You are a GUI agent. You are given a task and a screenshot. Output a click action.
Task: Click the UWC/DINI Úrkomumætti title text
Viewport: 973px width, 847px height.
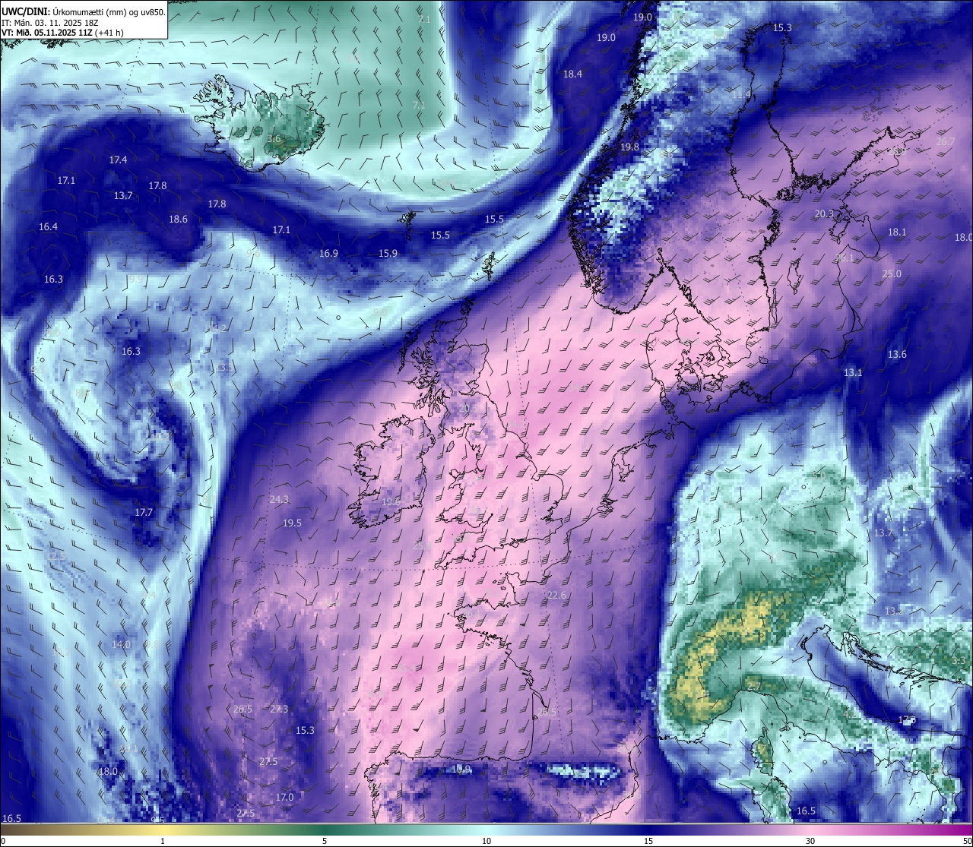tap(83, 11)
